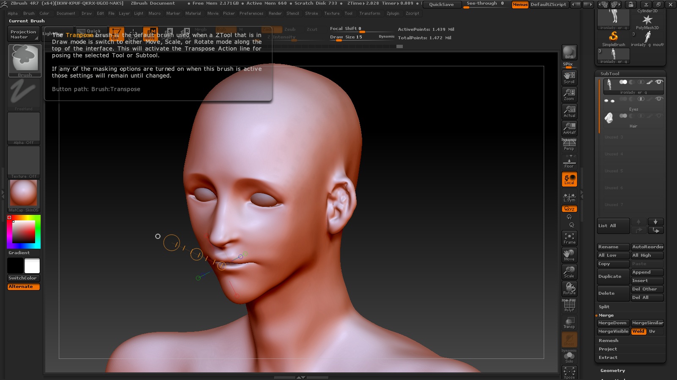
Task: Click the Duplicate subtool button
Action: tap(613, 277)
